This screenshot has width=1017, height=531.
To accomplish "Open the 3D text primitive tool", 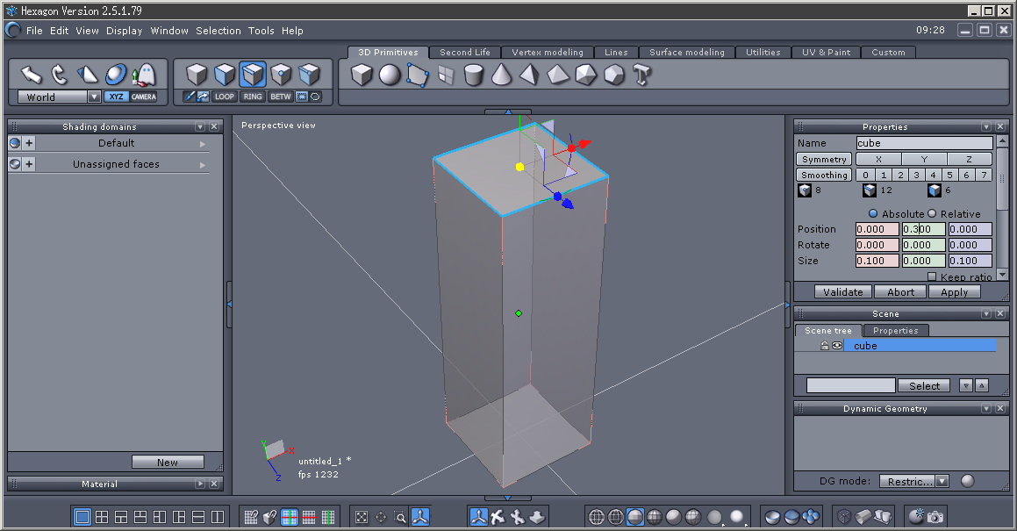I will (x=642, y=75).
